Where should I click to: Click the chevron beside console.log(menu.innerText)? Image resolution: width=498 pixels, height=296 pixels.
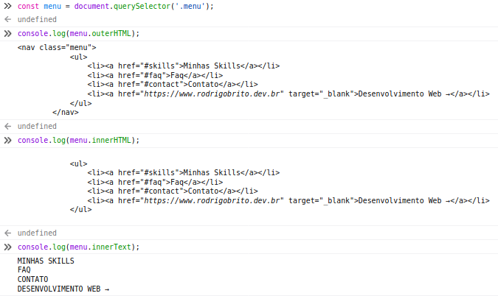coord(7,247)
